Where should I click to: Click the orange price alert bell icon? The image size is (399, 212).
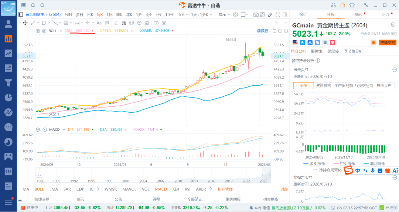coord(373,42)
